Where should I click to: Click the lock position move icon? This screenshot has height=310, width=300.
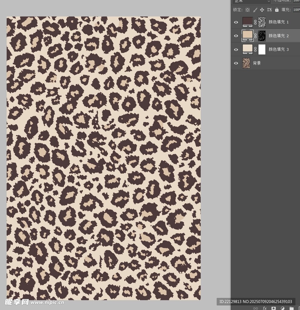[x=262, y=10]
